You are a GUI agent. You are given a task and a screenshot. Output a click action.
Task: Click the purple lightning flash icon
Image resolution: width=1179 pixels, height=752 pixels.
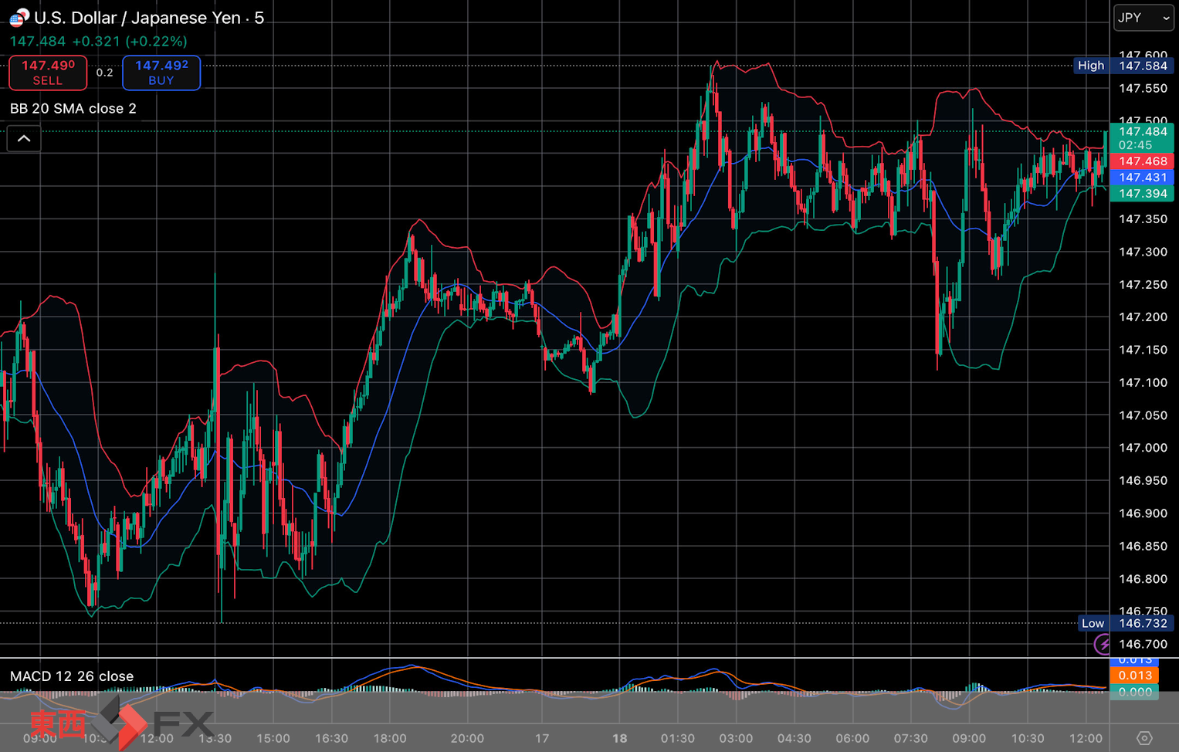coord(1103,644)
